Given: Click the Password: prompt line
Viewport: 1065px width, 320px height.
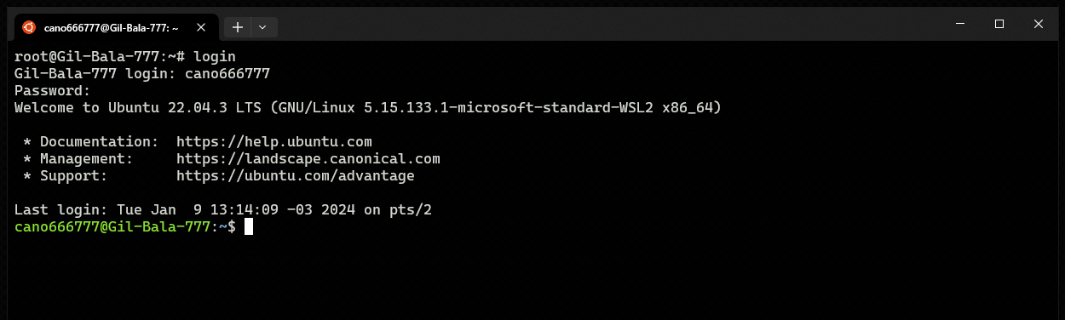Looking at the screenshot, I should coord(53,90).
